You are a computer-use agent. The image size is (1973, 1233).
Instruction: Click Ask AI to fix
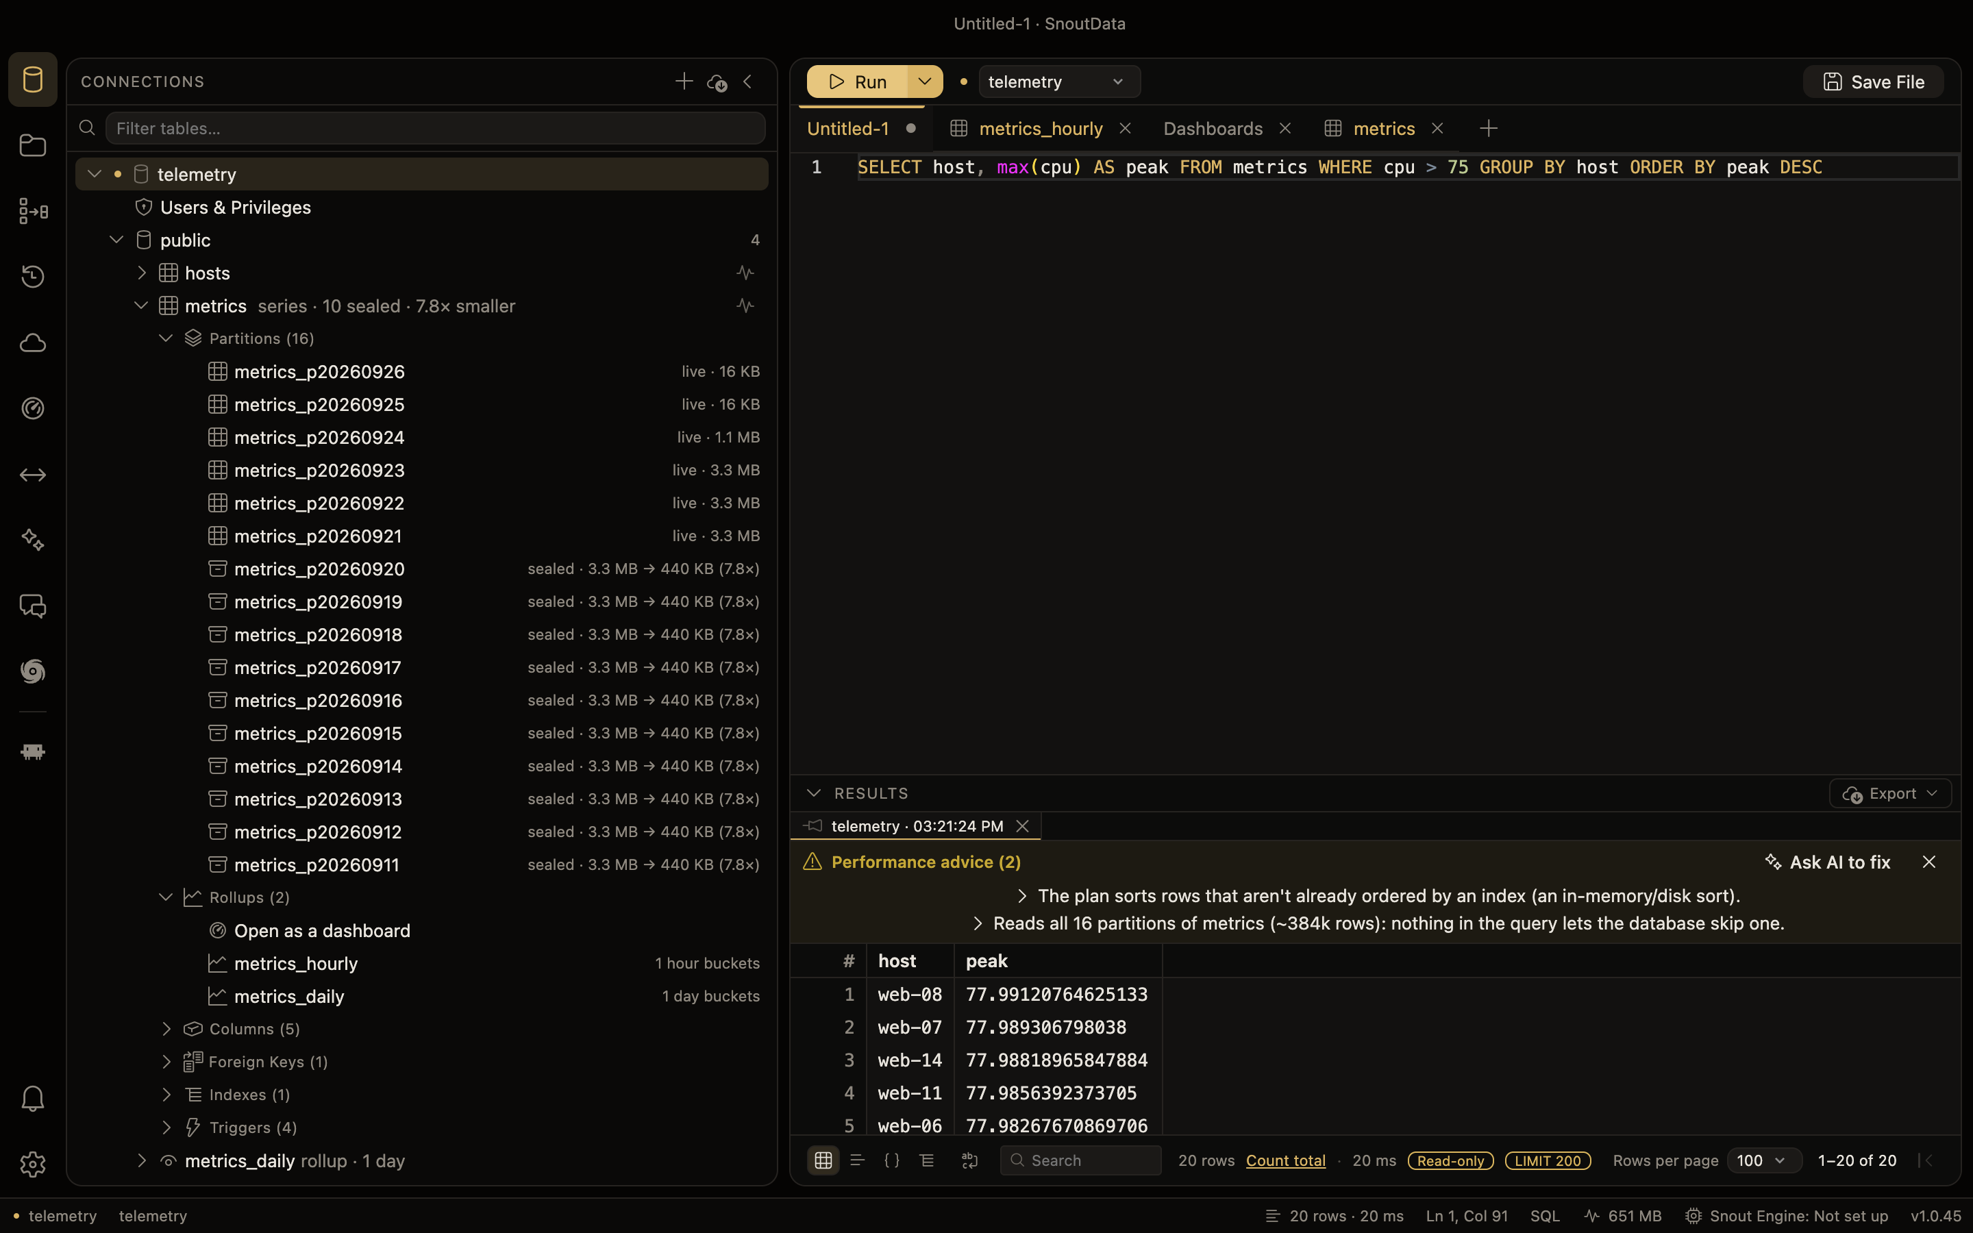coord(1827,862)
